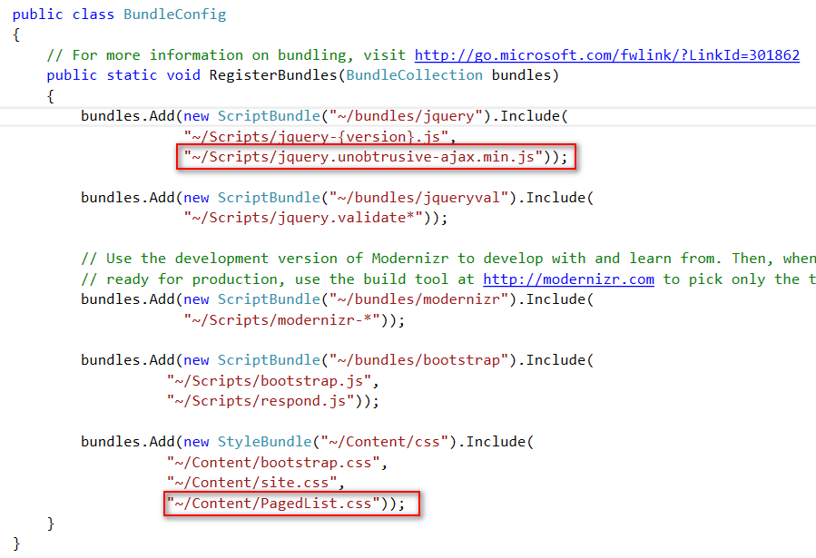Click the "void" keyword in method declaration
816x558 pixels.
click(x=183, y=75)
